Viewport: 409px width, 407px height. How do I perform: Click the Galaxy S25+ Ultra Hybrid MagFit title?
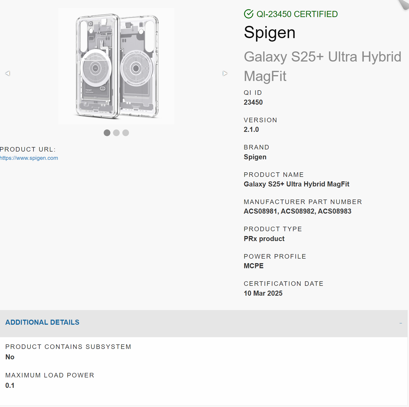click(323, 66)
